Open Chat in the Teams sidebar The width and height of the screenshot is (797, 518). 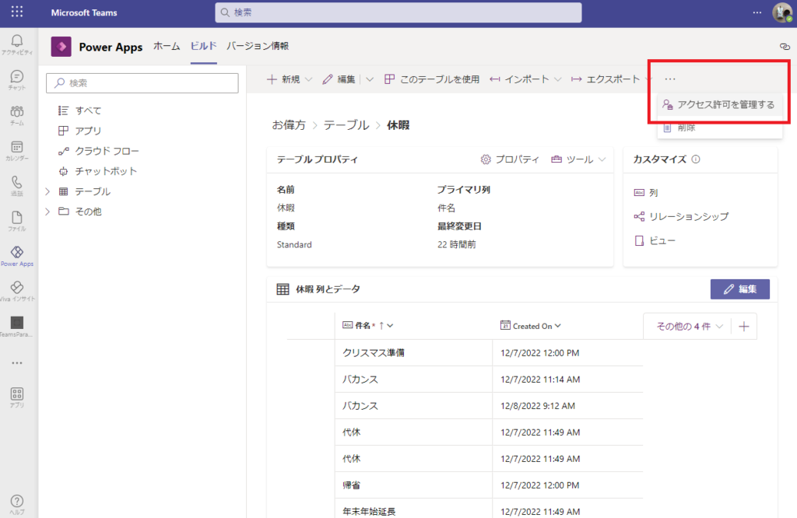[x=17, y=80]
